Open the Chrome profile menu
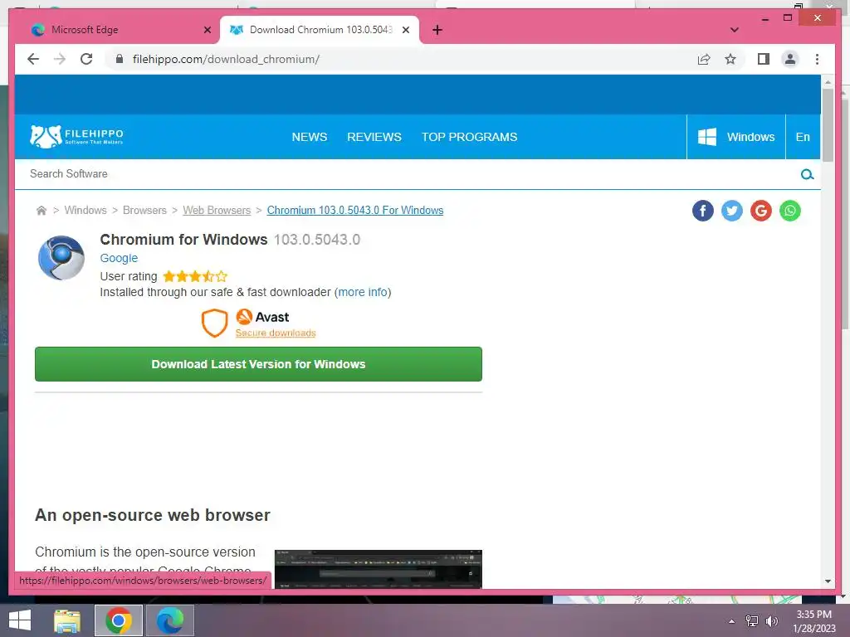 (790, 59)
